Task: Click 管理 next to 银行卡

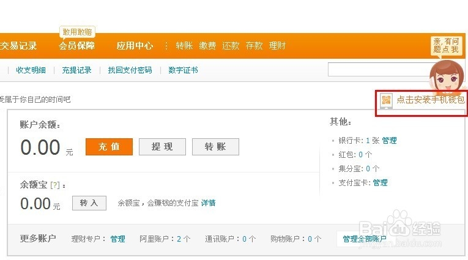Action: pos(389,140)
